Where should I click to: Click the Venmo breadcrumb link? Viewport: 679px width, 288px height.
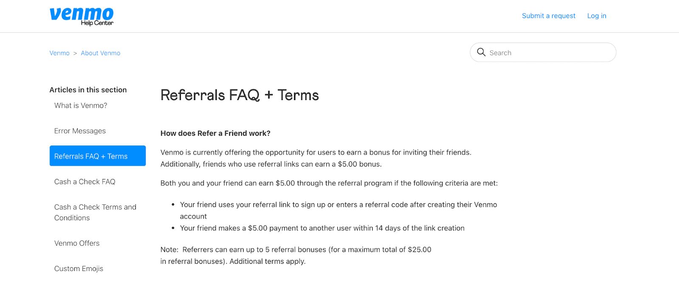click(59, 53)
